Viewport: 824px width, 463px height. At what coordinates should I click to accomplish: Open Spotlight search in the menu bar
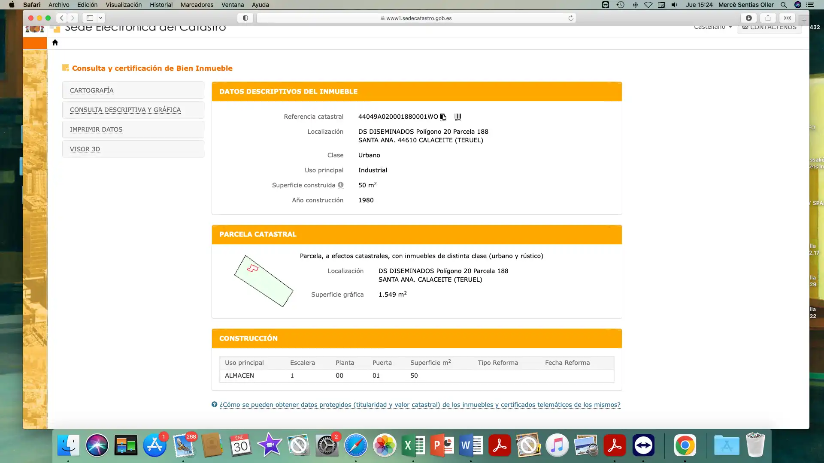click(784, 5)
